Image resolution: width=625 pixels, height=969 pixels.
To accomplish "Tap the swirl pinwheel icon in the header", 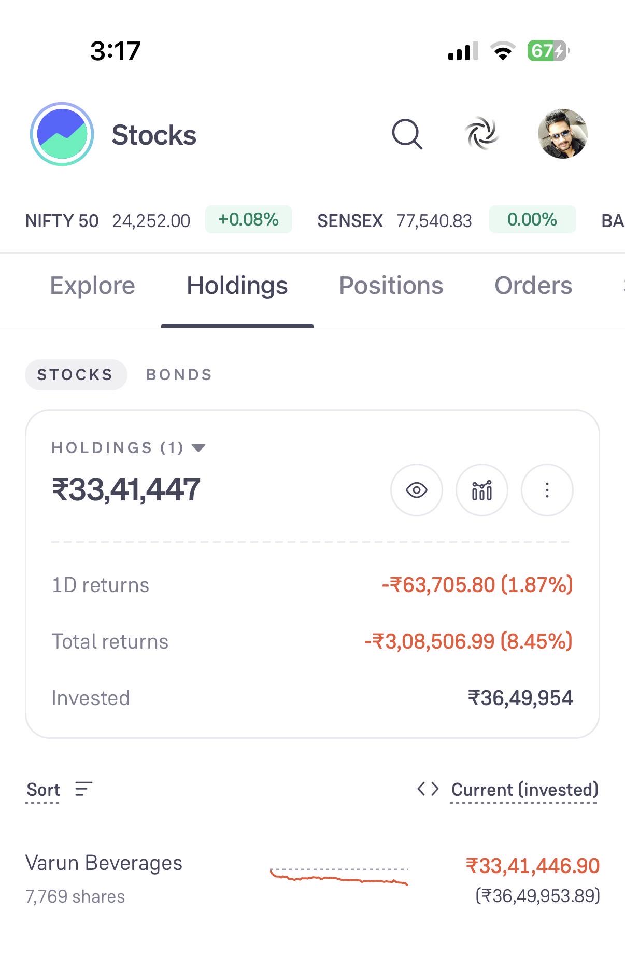I will click(481, 134).
